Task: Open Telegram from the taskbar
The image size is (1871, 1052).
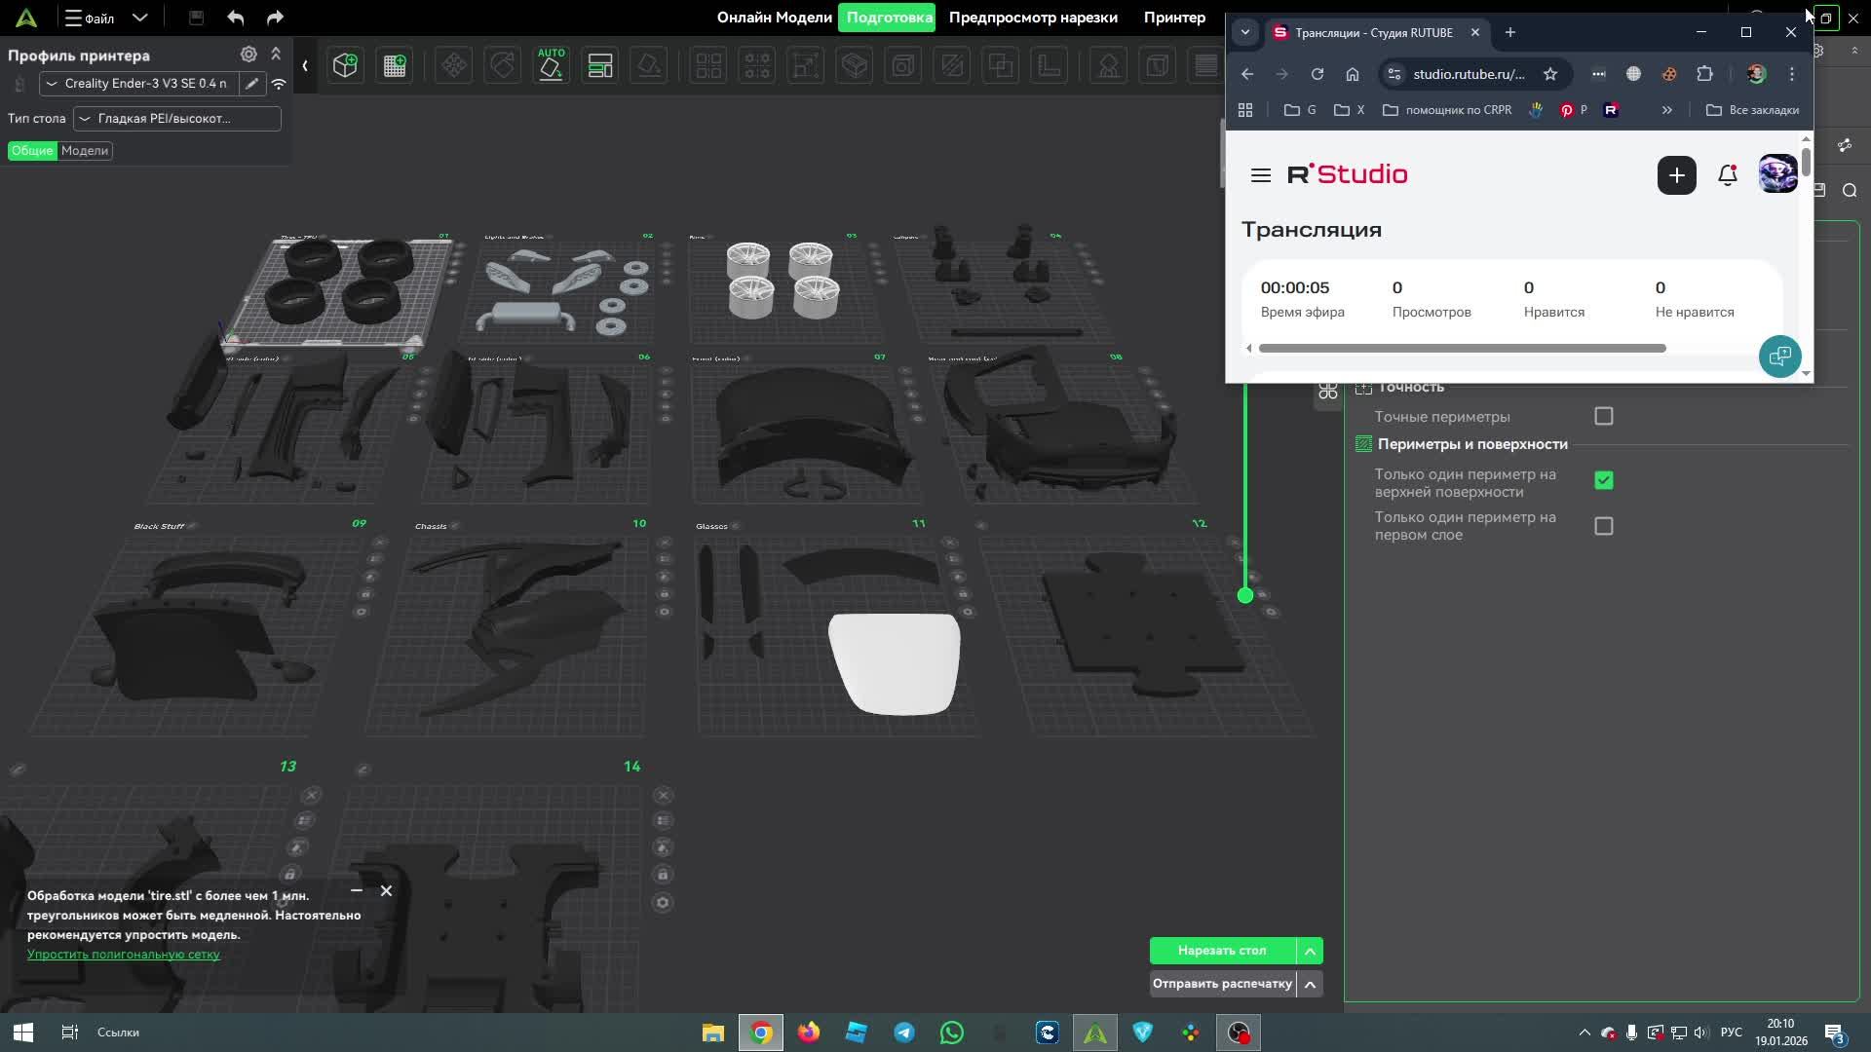Action: (x=904, y=1033)
